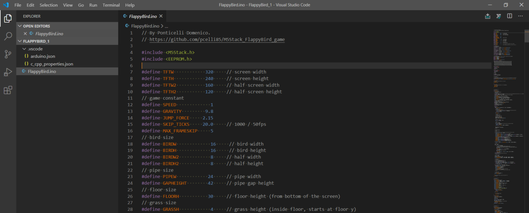Click the '#define SKIP_TICKS' line
The width and height of the screenshot is (529, 213).
(204, 125)
